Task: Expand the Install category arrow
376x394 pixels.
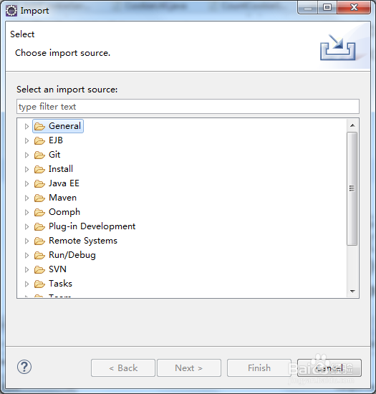Action: (26, 169)
